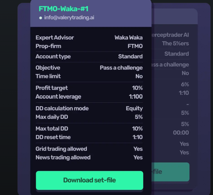213x195 pixels.
Task: Click the Download set-file button
Action: tap(89, 180)
